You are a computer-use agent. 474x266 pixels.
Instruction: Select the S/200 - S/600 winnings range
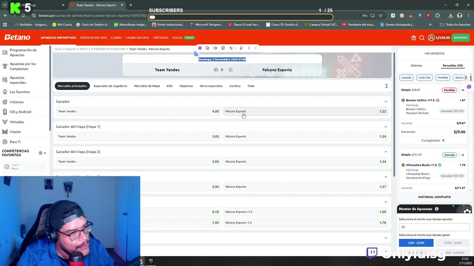coord(453,243)
